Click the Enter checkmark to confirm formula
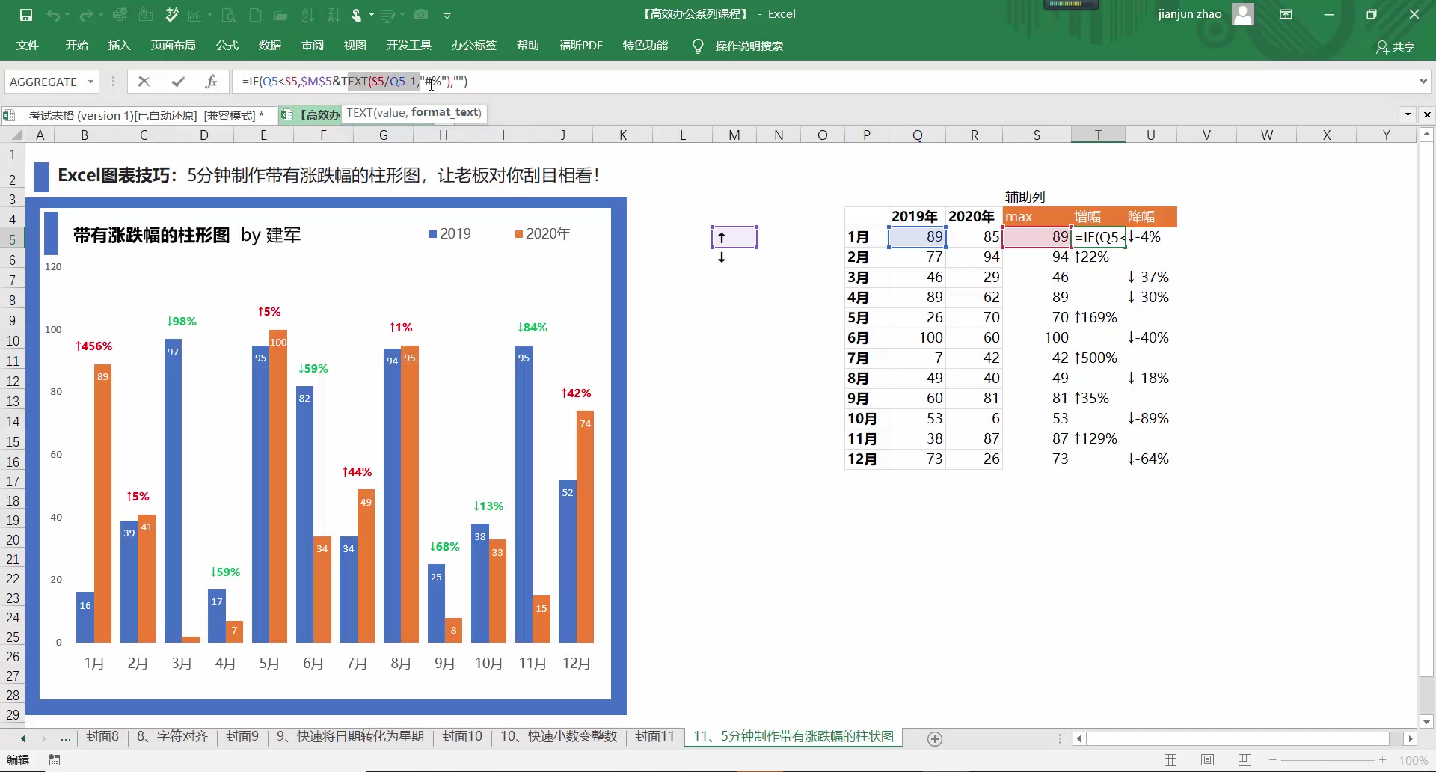Image resolution: width=1436 pixels, height=772 pixels. (177, 82)
